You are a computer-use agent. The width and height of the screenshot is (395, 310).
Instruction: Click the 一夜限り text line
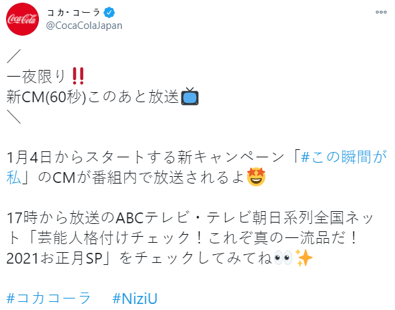tap(36, 77)
